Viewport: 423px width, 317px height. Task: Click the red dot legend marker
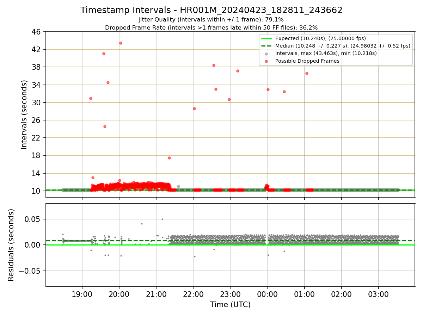(266, 61)
